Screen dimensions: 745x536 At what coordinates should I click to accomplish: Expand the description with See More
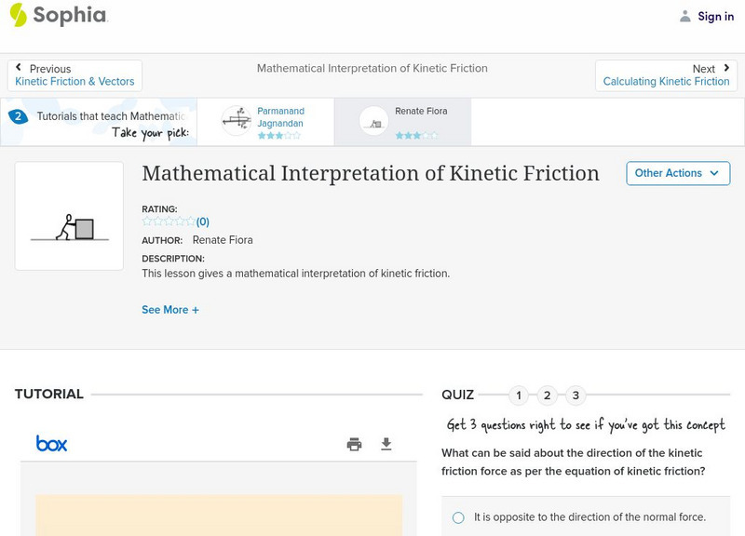click(x=170, y=309)
